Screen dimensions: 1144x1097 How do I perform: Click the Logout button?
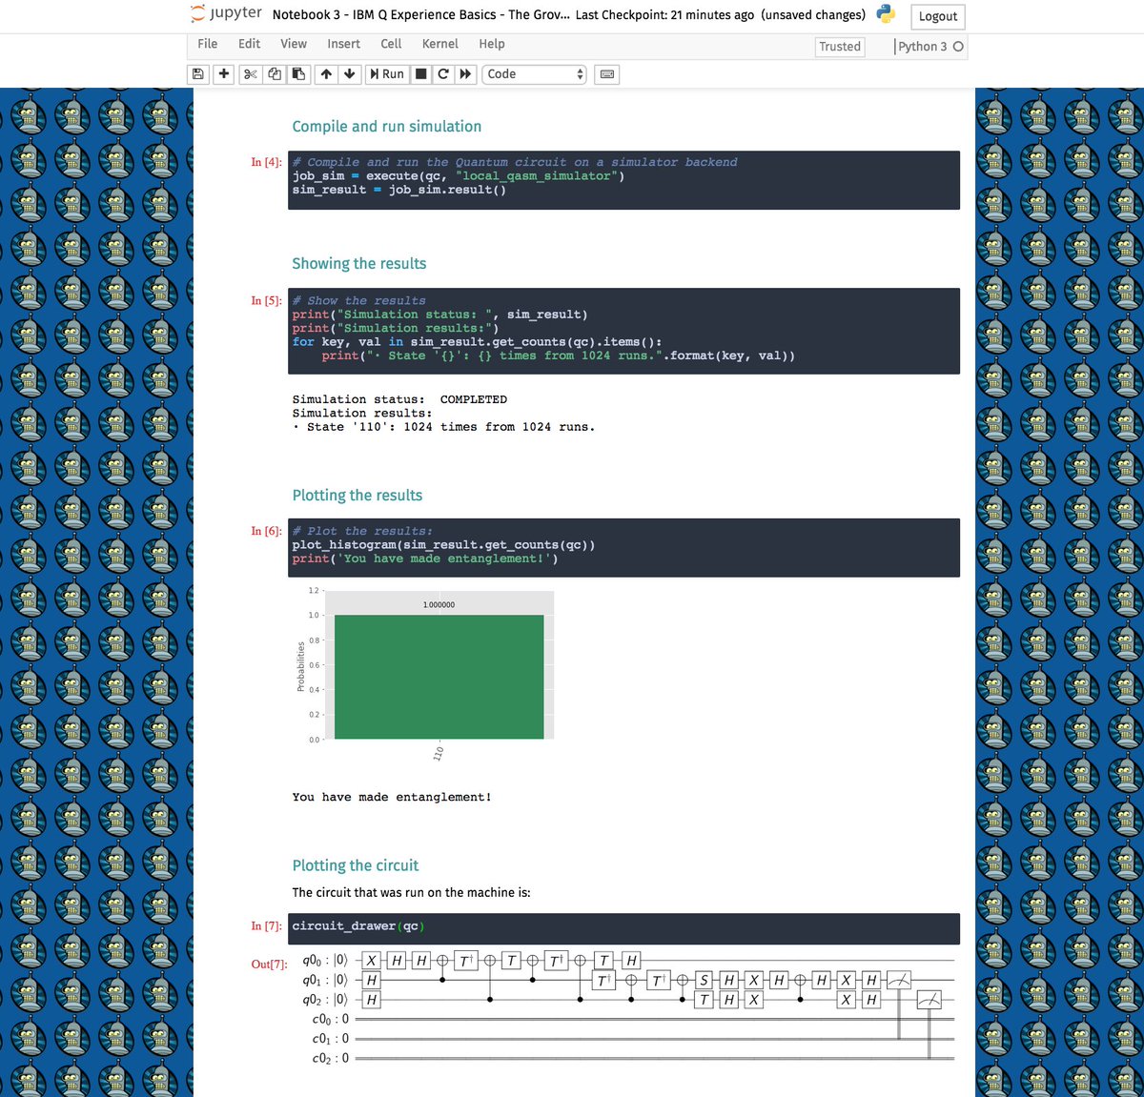[938, 16]
